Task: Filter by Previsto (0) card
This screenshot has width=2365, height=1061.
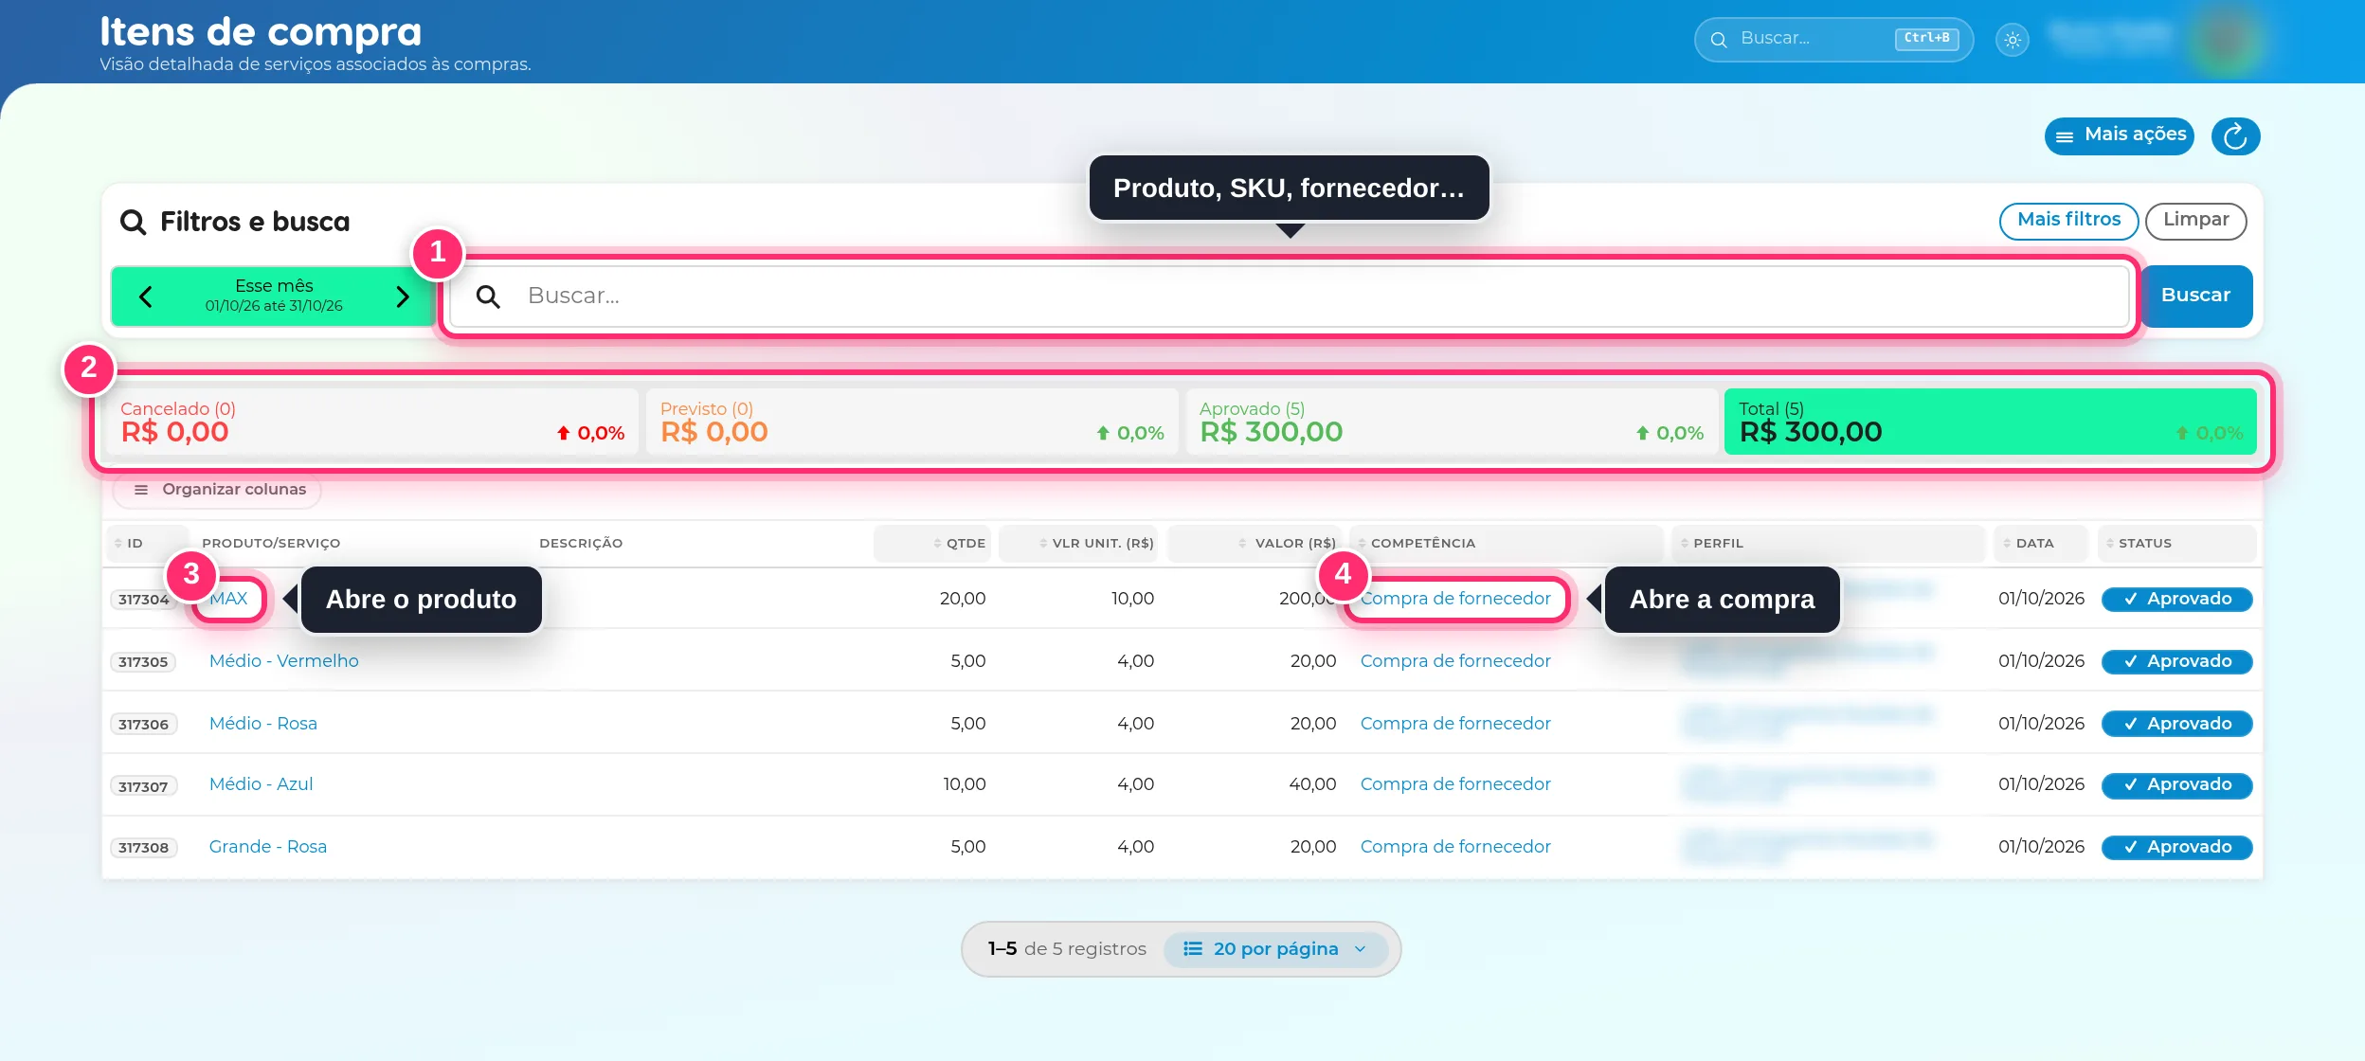Action: (x=912, y=422)
